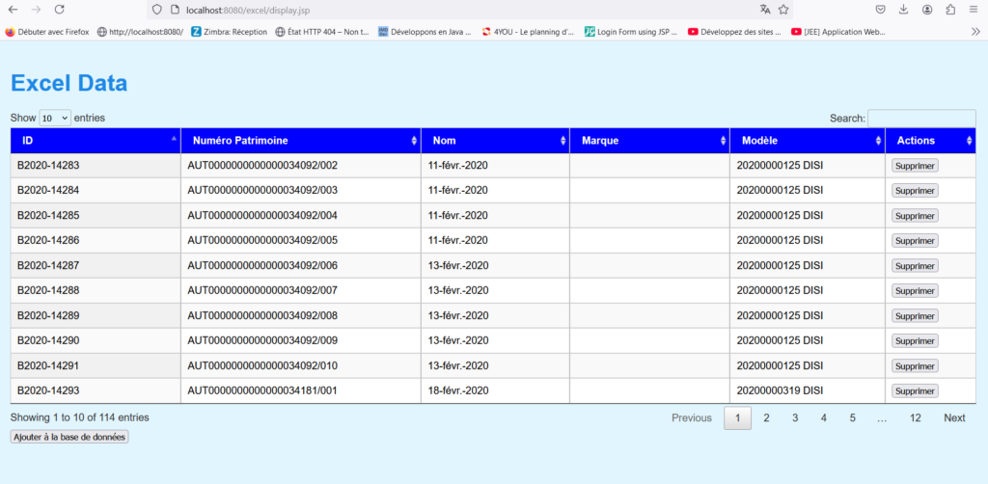Bookmark this page with the star icon
This screenshot has width=988, height=484.
click(x=783, y=9)
